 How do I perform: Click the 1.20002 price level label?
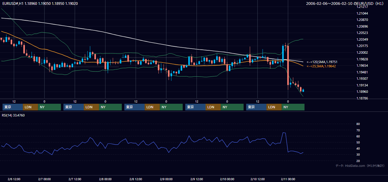point(362,52)
